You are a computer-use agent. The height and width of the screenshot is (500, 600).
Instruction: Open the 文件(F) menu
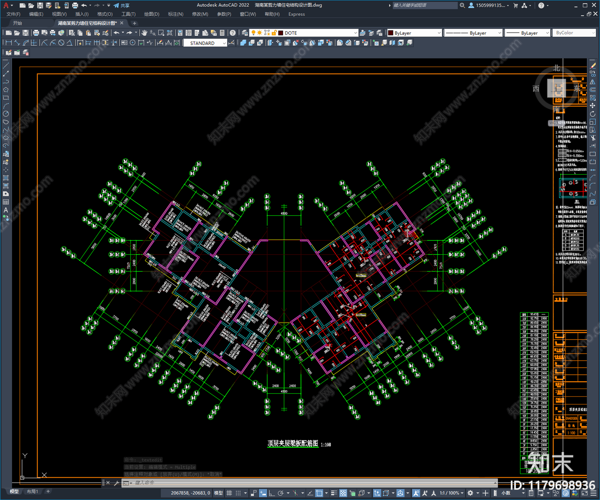13,14
